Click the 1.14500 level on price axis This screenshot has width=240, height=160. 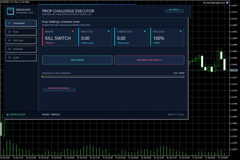point(234,51)
